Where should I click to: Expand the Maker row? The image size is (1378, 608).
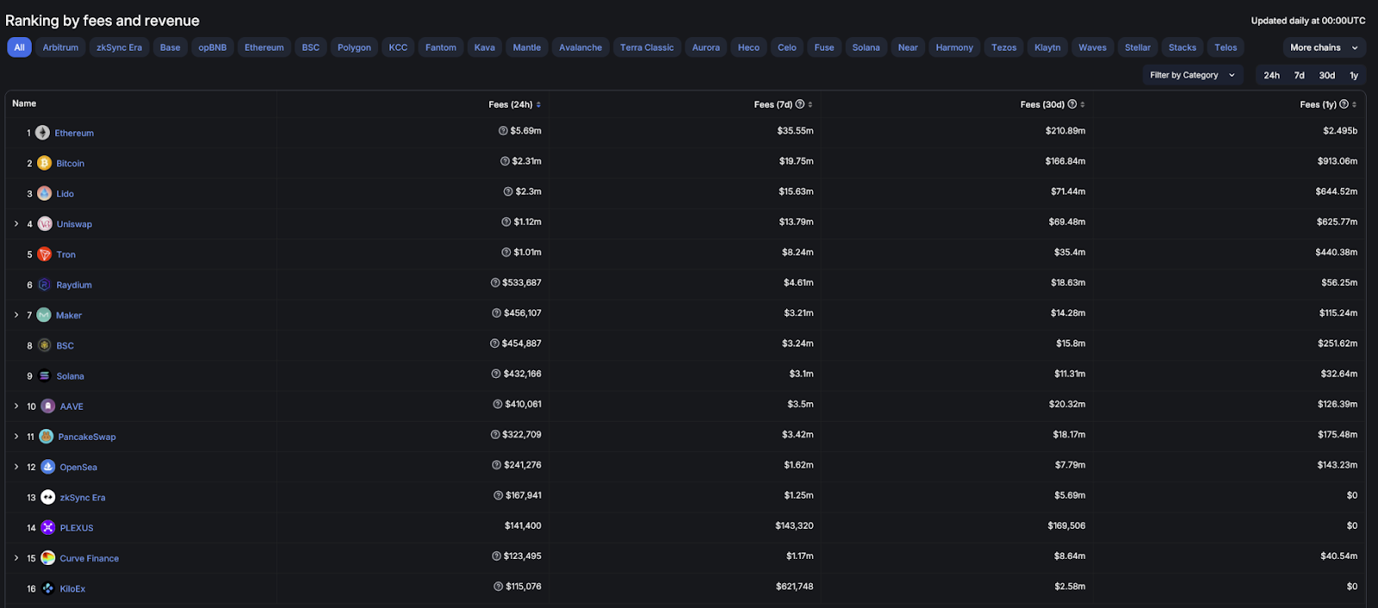16,315
